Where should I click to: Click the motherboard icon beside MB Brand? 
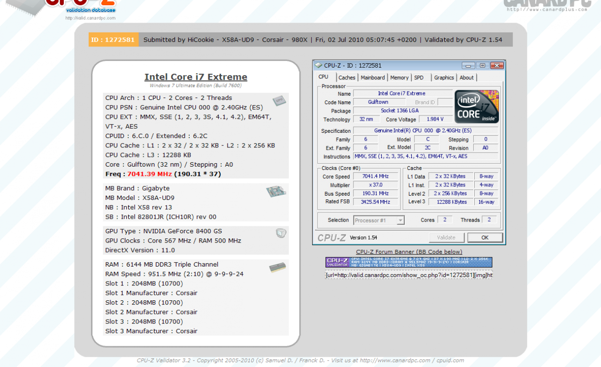pyautogui.click(x=276, y=191)
